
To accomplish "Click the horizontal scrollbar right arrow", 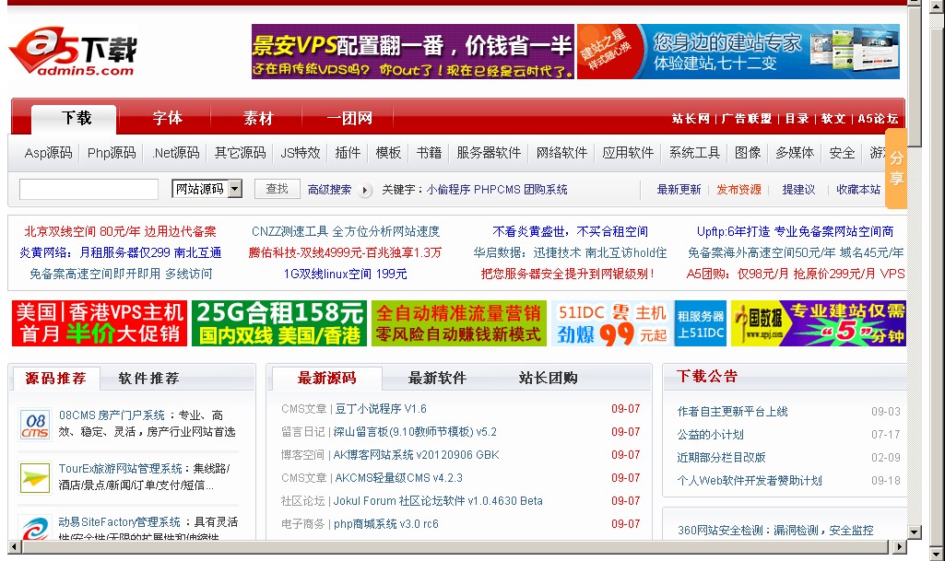I will pyautogui.click(x=899, y=546).
